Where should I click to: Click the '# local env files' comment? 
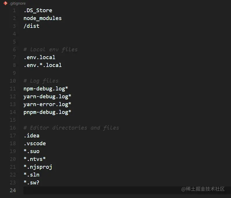50,50
